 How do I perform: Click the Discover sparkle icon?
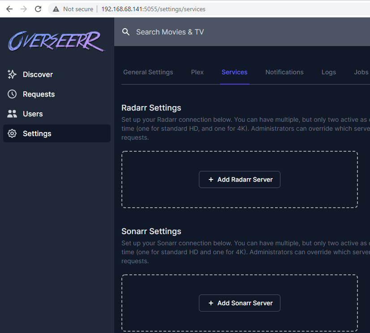[12, 74]
